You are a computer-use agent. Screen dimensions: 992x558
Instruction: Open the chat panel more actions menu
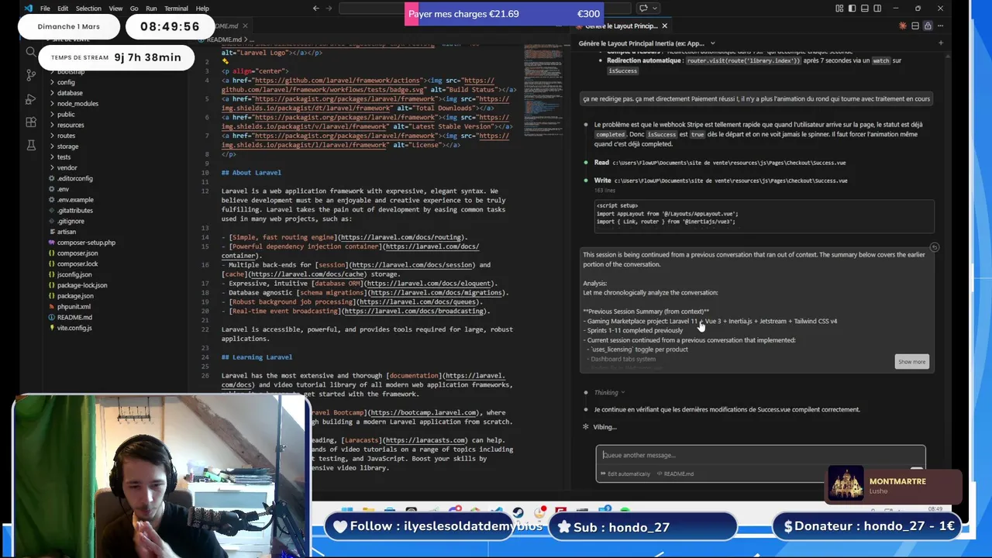pyautogui.click(x=940, y=26)
